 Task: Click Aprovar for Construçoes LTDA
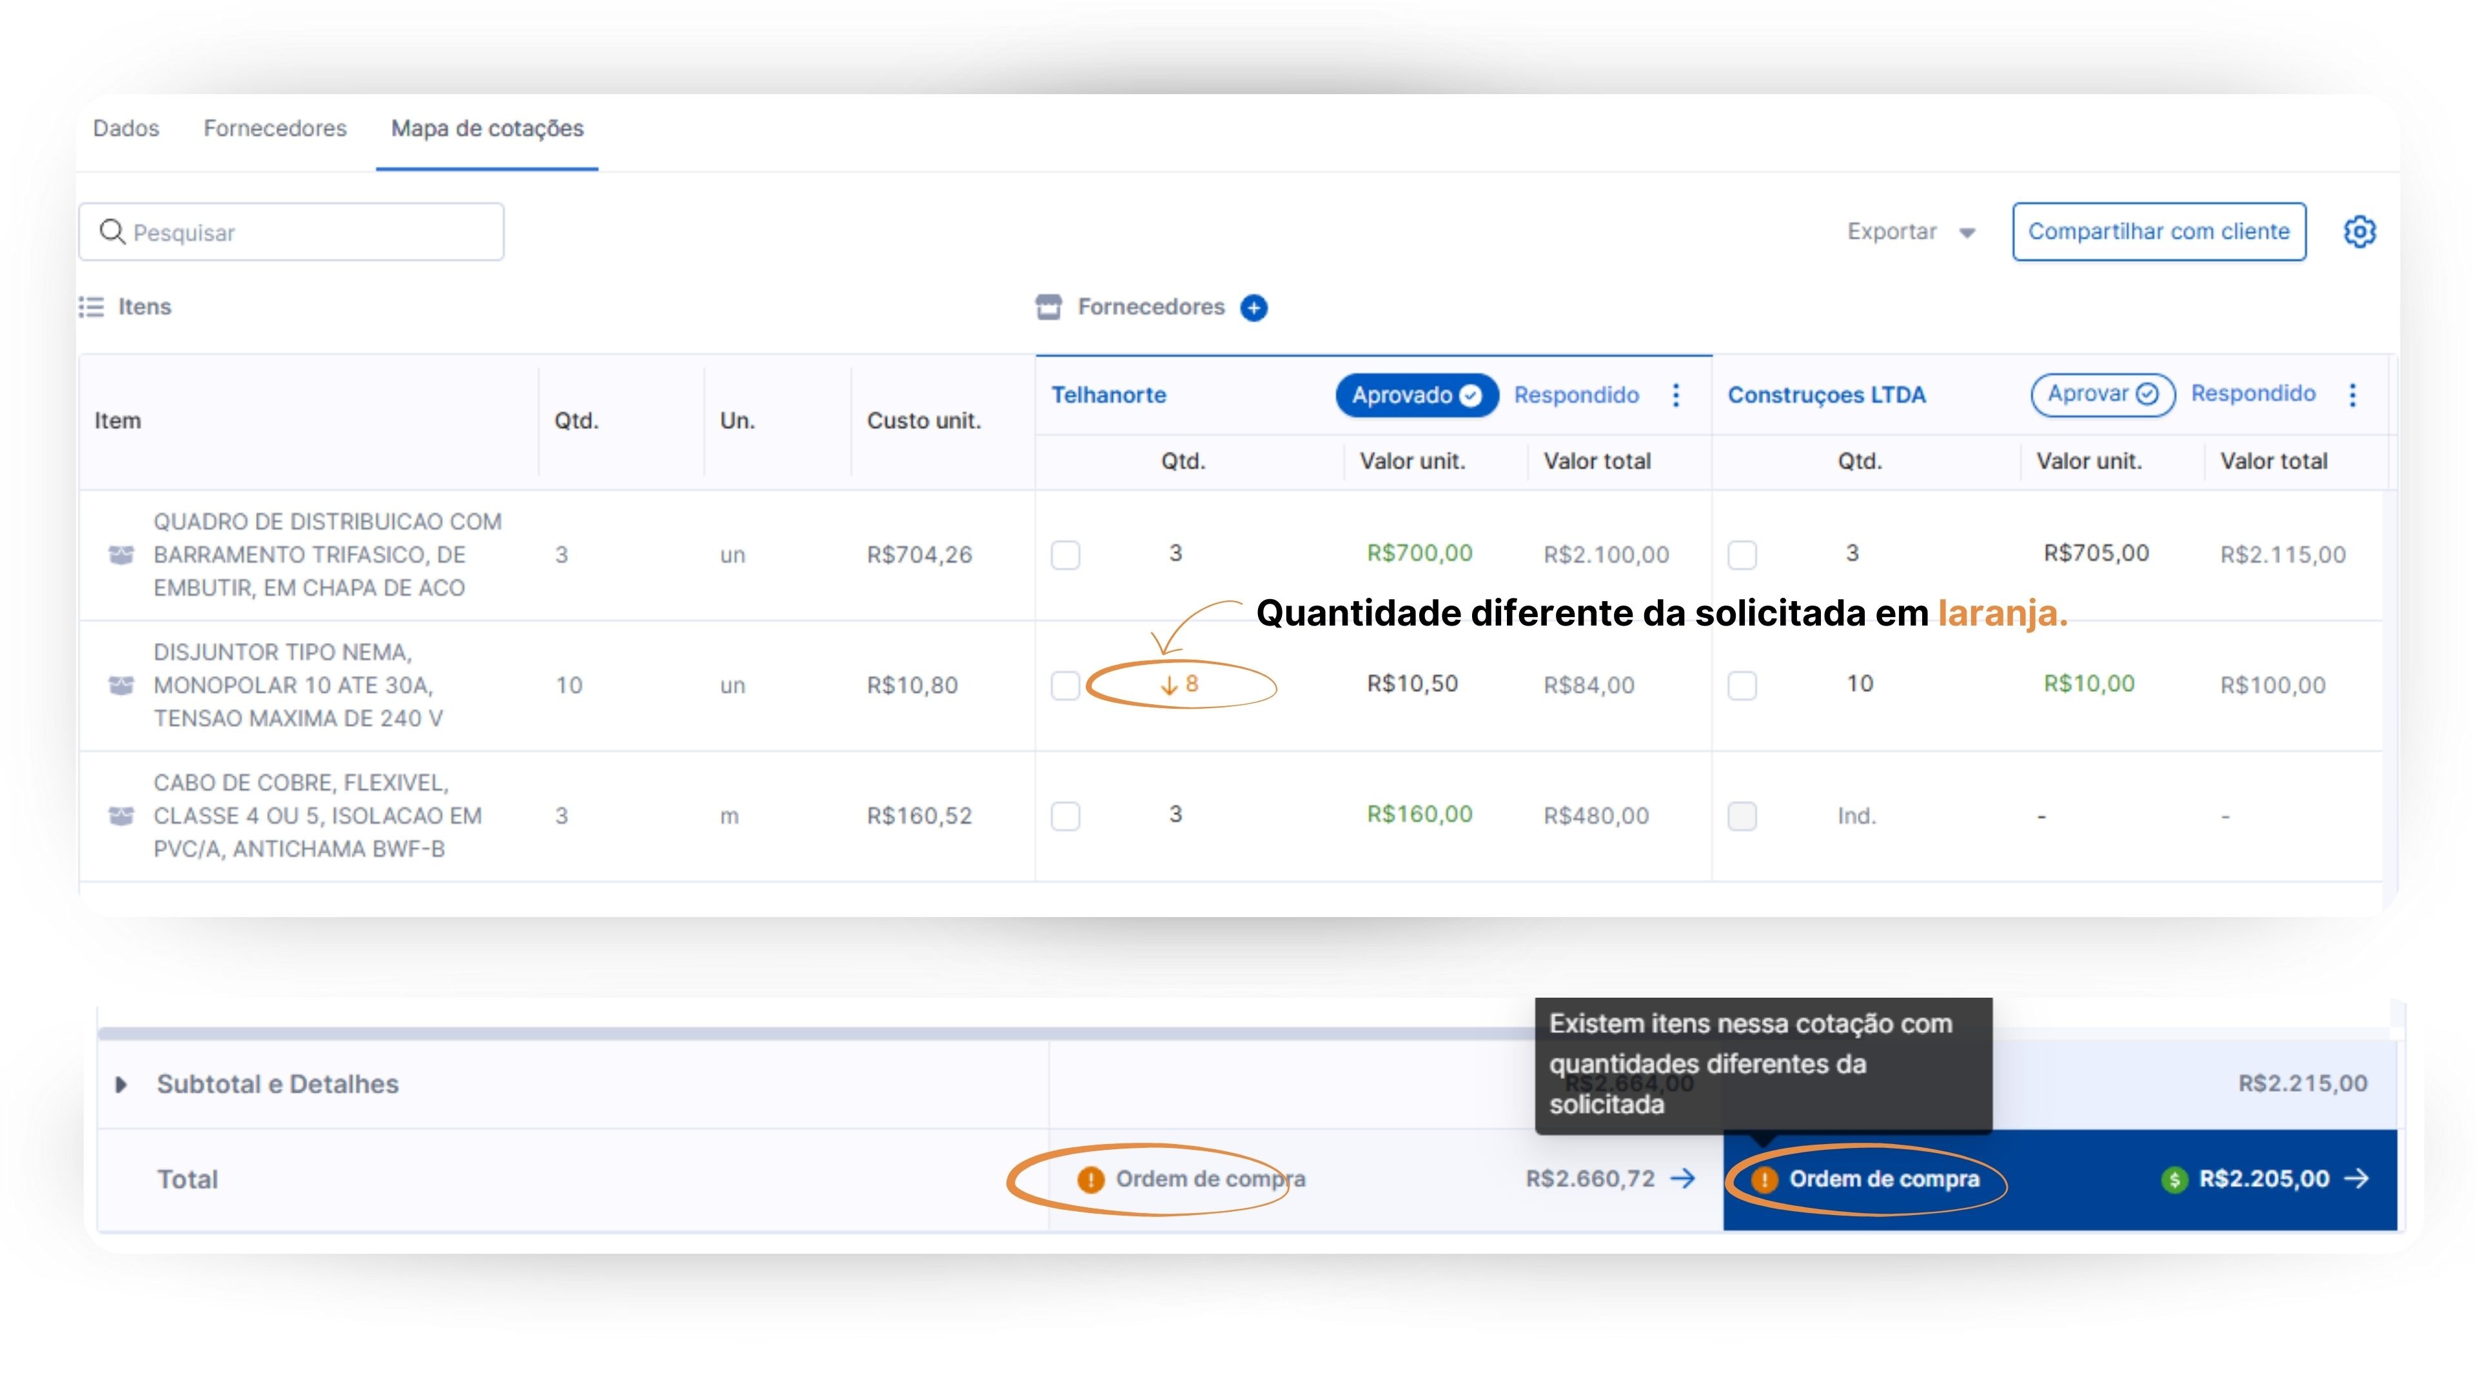(2102, 394)
